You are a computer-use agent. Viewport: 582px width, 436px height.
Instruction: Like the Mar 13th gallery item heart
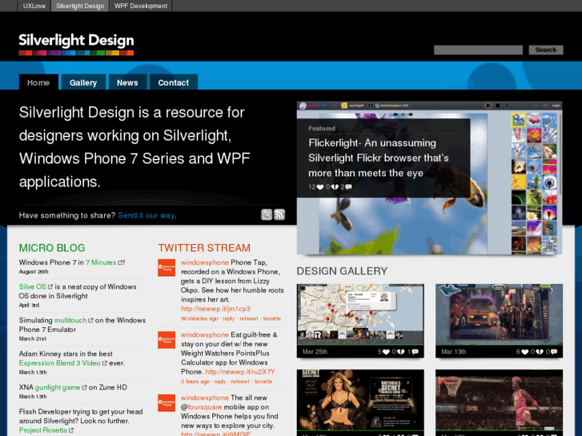(524, 352)
